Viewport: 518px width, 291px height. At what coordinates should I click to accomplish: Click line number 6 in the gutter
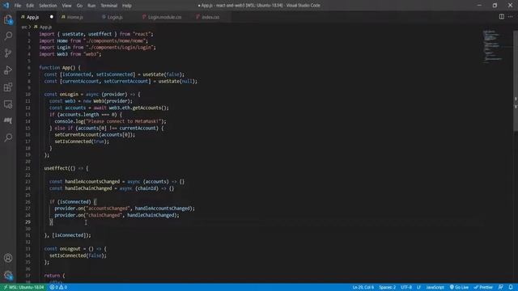pos(29,68)
